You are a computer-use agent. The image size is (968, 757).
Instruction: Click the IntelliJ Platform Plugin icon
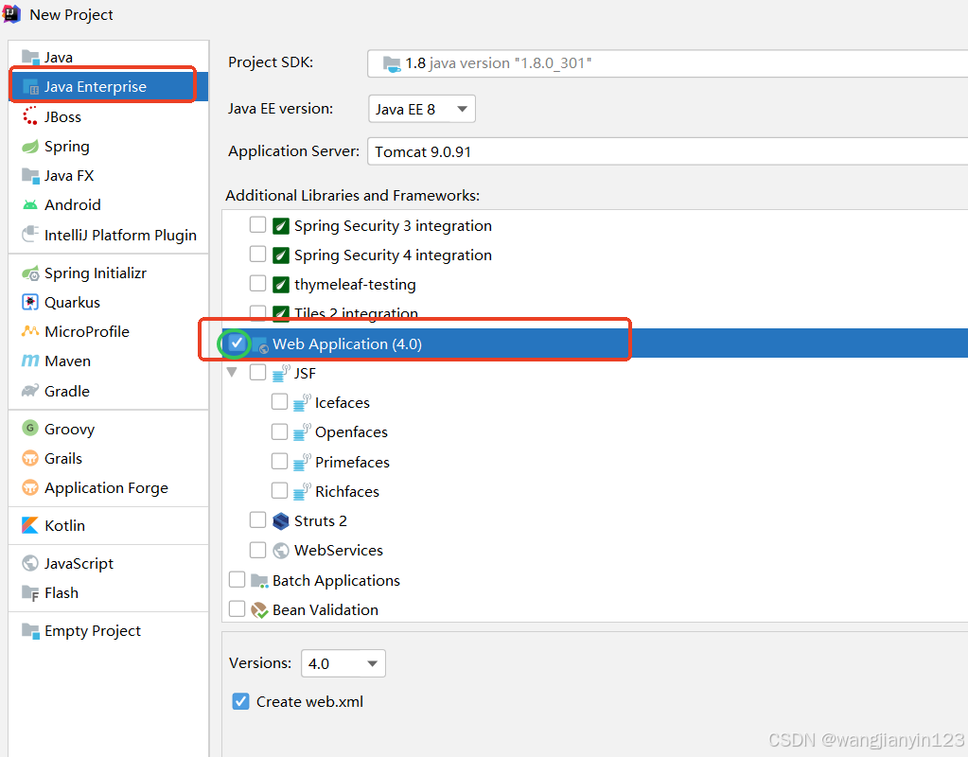coord(30,235)
